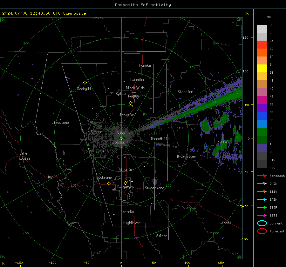Select the HighRiver city label

(132, 223)
